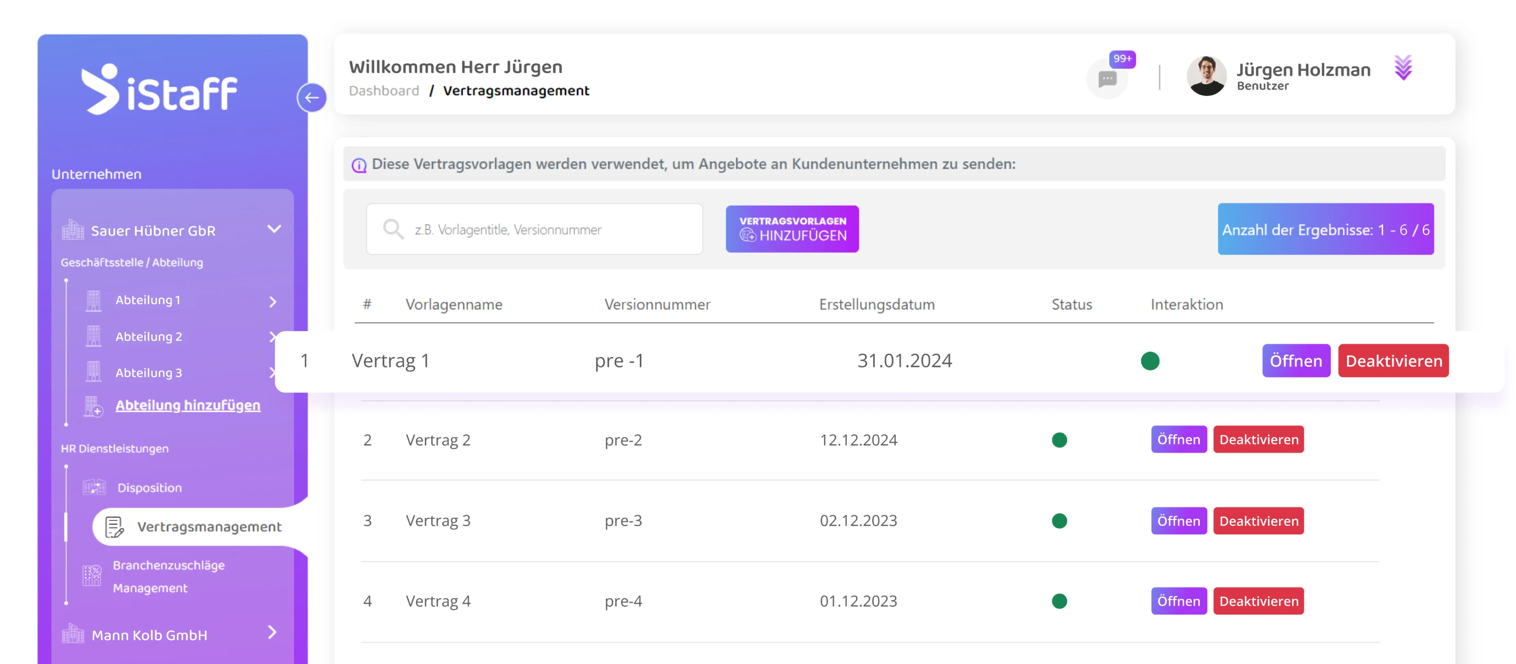Click date 01.12.2023 cell
Viewport: 1516px width, 664px height.
(858, 601)
